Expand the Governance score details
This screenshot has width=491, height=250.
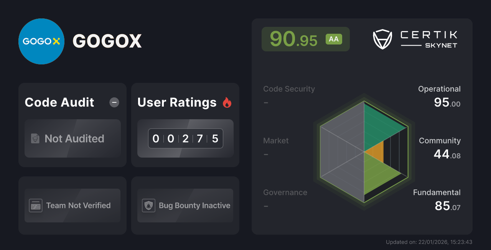pyautogui.click(x=285, y=199)
